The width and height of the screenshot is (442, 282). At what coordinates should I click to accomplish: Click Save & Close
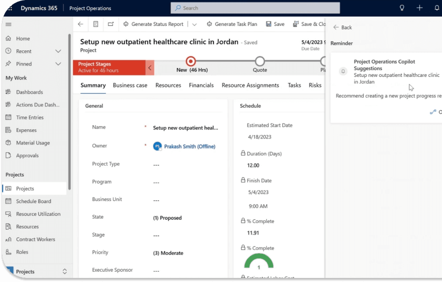pos(309,24)
